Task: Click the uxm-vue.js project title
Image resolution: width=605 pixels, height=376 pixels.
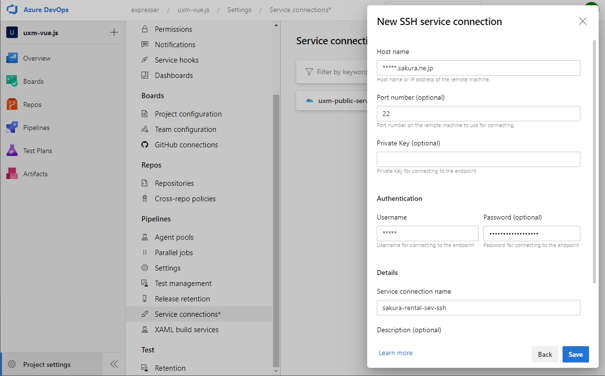Action: pyautogui.click(x=41, y=33)
